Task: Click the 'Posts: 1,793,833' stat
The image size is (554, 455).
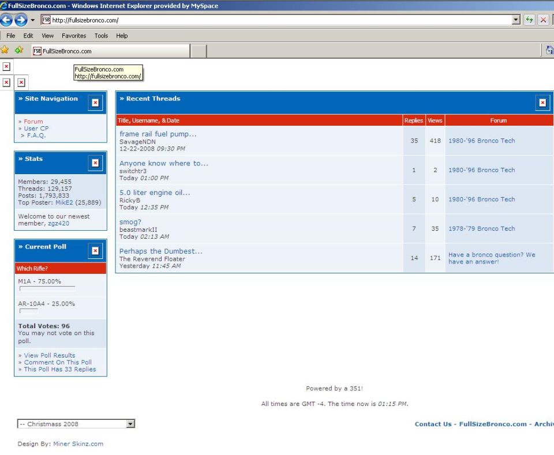Action: [43, 195]
